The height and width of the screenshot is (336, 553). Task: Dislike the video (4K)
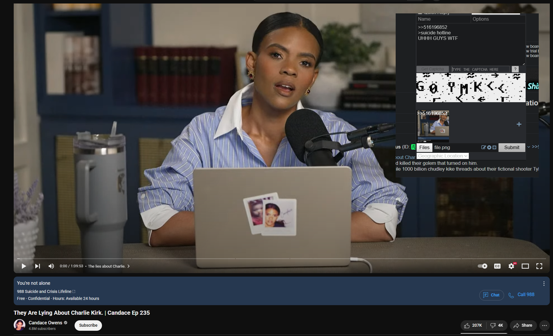point(497,325)
